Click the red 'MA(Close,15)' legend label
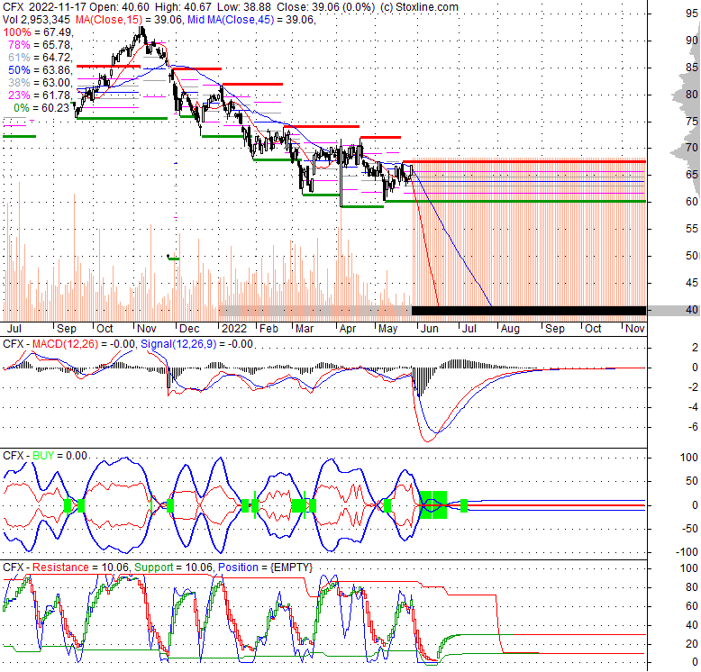The width and height of the screenshot is (701, 672). [x=109, y=20]
